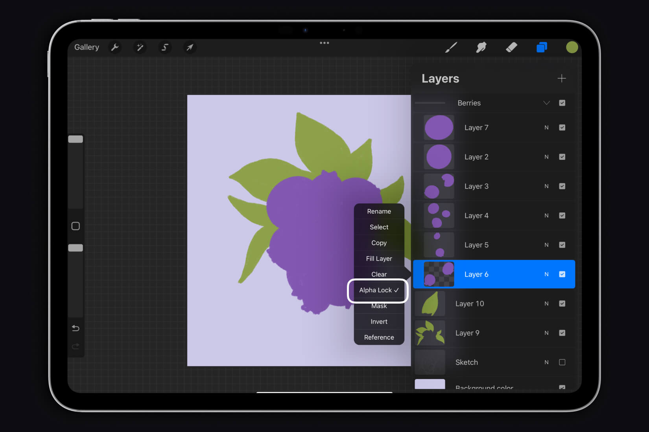The image size is (649, 432).
Task: Open blend mode N for Layer 9
Action: (x=546, y=333)
